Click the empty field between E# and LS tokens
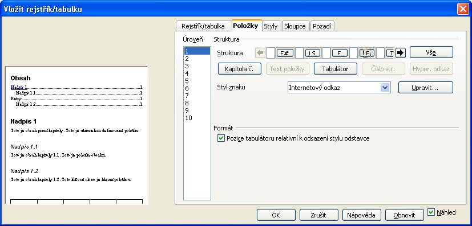Viewport: 472px width, 226px height. 299,53
